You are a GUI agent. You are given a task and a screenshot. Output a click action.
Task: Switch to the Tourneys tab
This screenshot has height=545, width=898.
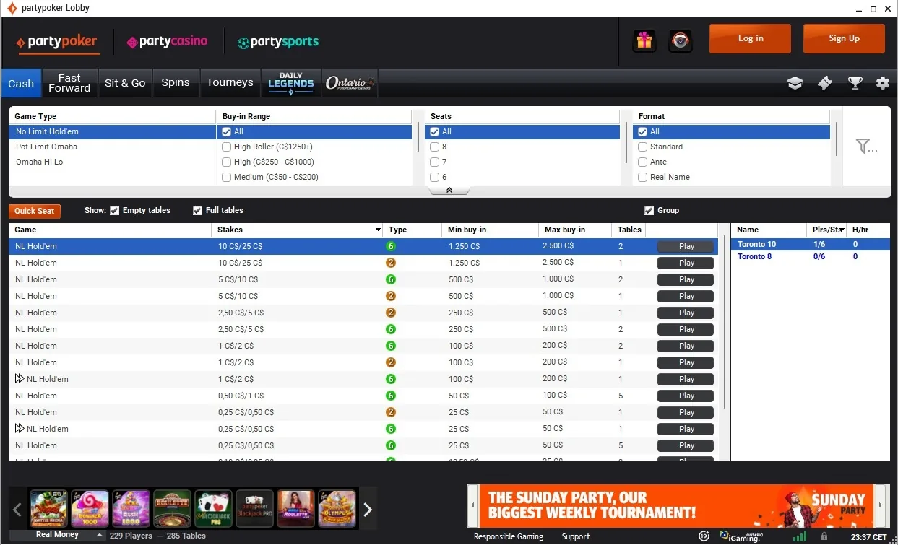click(x=230, y=82)
